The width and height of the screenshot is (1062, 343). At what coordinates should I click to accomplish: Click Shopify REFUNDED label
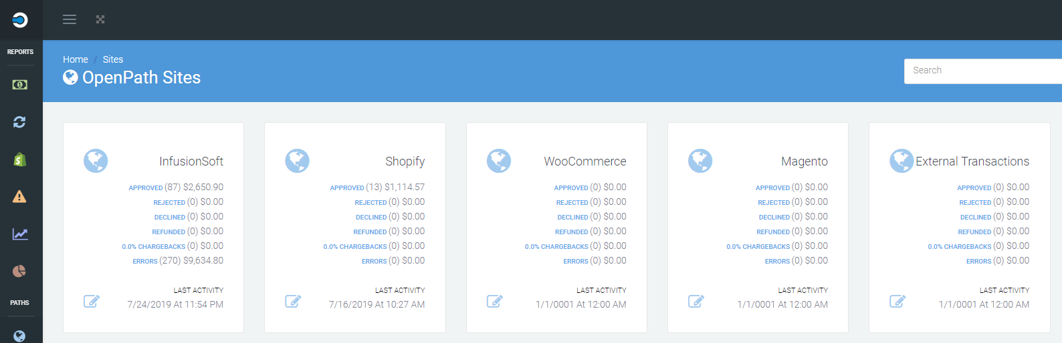(x=370, y=232)
